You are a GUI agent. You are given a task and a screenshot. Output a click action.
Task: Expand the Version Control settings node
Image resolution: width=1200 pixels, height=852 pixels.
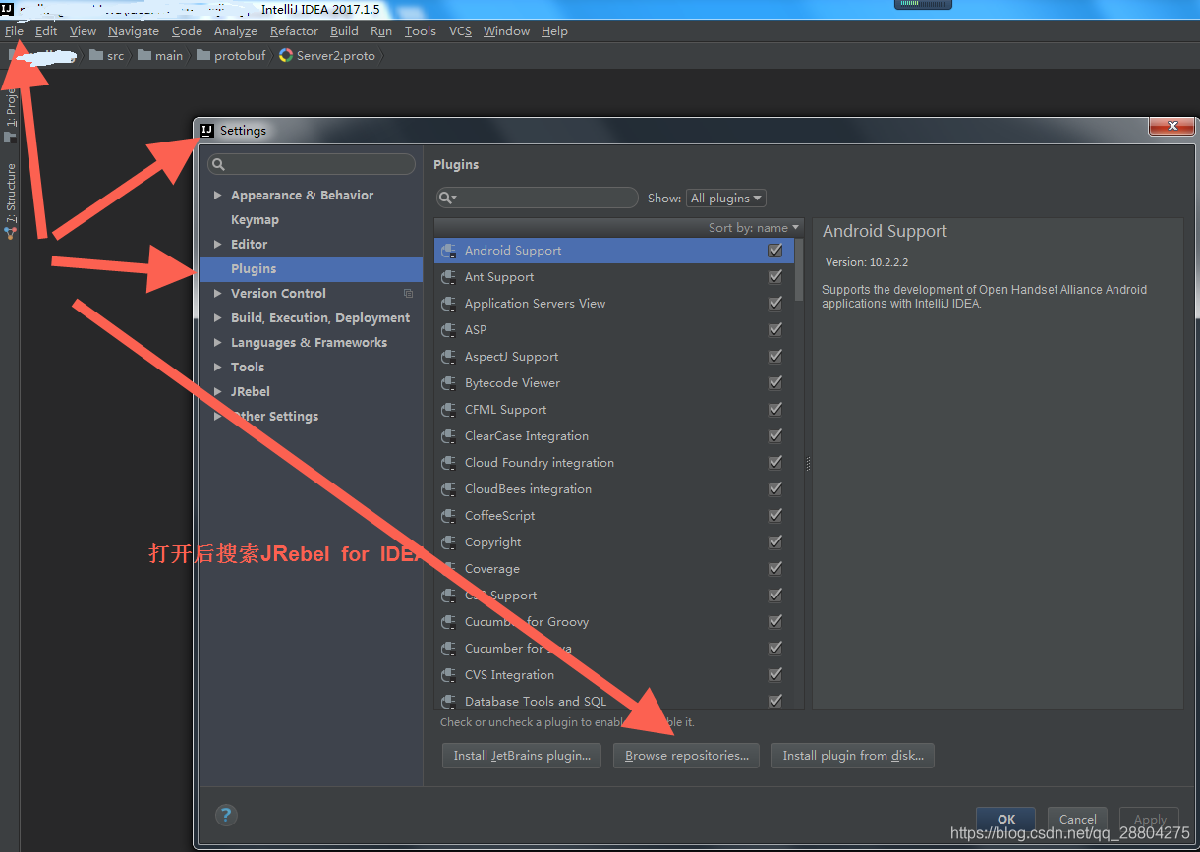[217, 294]
